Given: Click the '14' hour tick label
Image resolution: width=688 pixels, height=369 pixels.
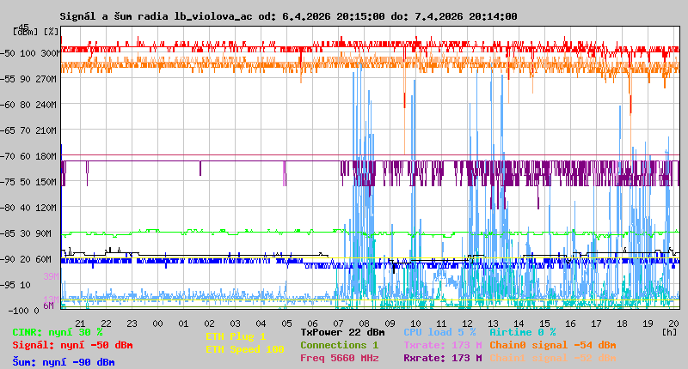Looking at the screenshot, I should coord(519,324).
